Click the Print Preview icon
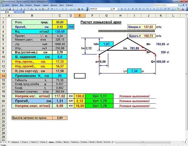Image resolution: width=188 pixels, height=146 pixels. [24, 9]
